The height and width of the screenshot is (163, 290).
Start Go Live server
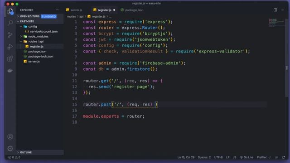[x=246, y=158]
